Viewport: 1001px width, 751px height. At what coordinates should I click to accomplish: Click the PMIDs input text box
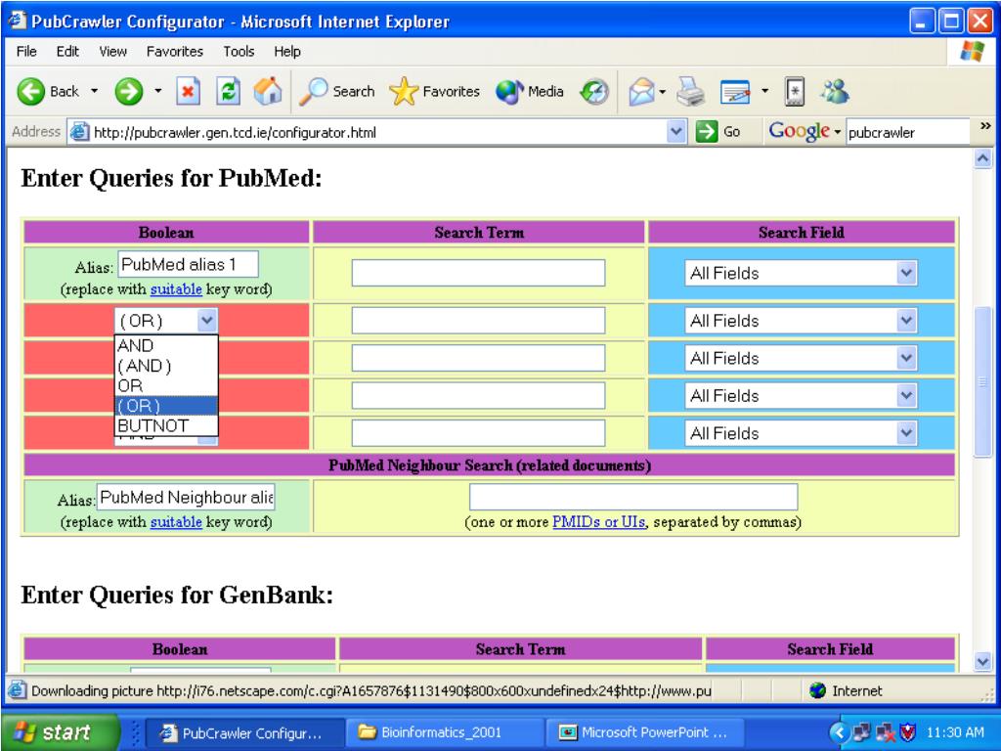[x=633, y=497]
